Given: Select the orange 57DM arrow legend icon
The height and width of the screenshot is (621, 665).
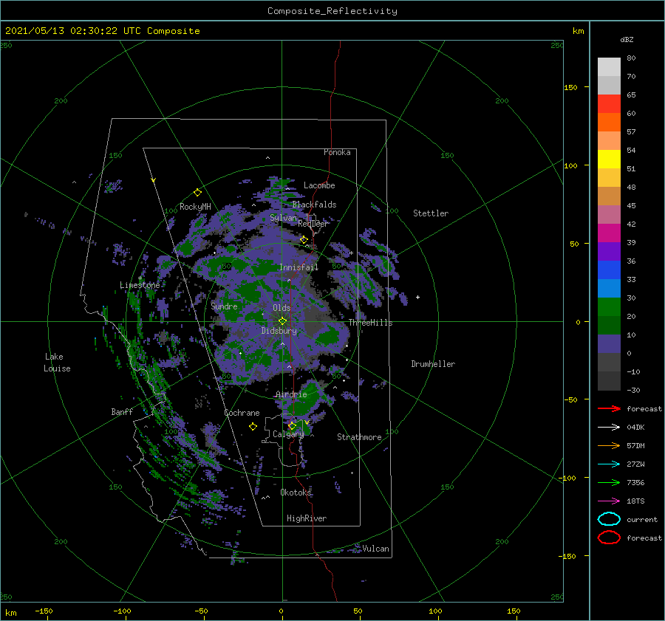Looking at the screenshot, I should [x=609, y=445].
